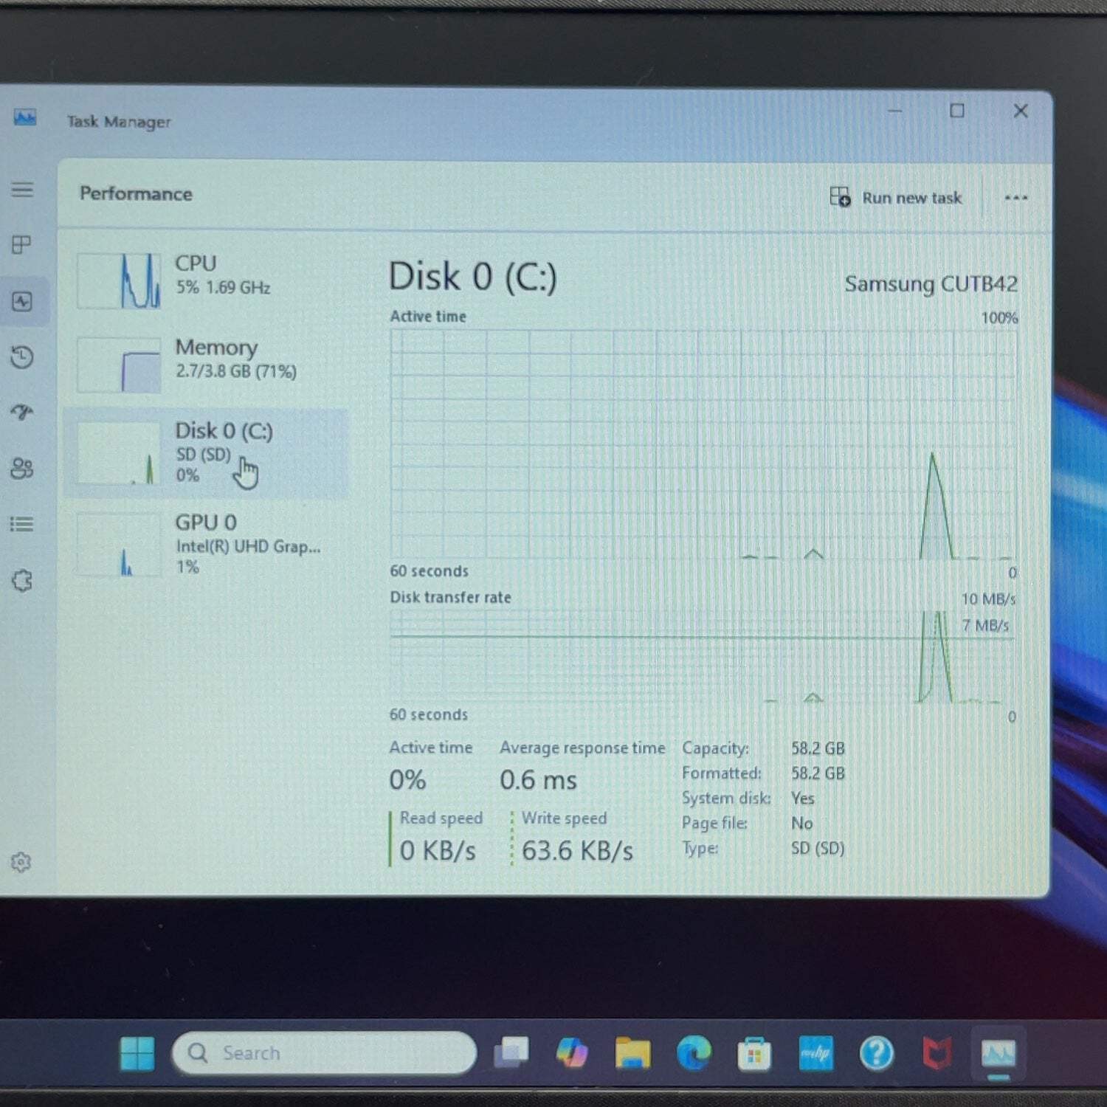Viewport: 1107px width, 1107px height.
Task: Open the myHP app from taskbar
Action: 815,1053
